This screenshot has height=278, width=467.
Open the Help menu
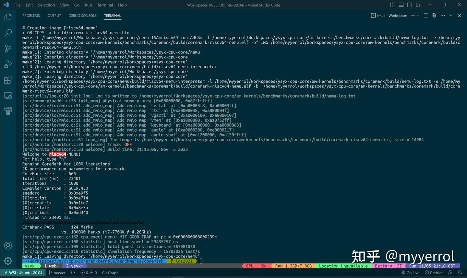[x=122, y=5]
